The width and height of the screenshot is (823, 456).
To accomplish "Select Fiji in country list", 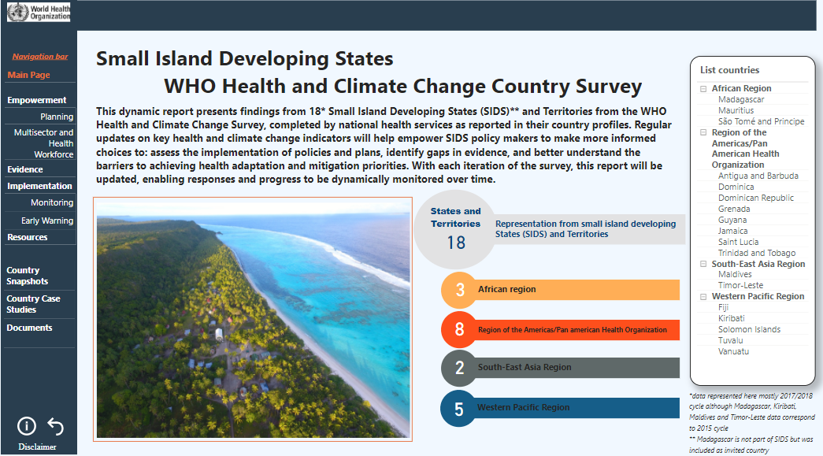I will [723, 307].
